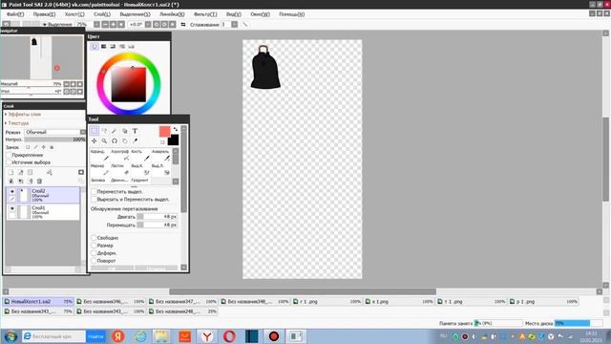
Task: Select the Размер radio option
Action: [94, 246]
